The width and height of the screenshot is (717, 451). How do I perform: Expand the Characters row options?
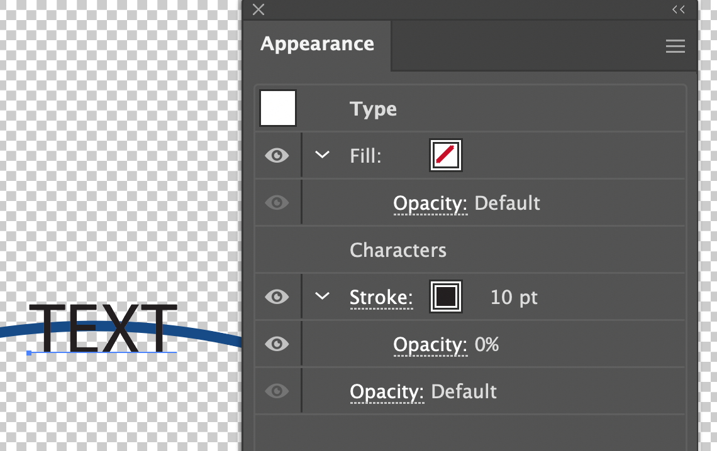coord(397,249)
